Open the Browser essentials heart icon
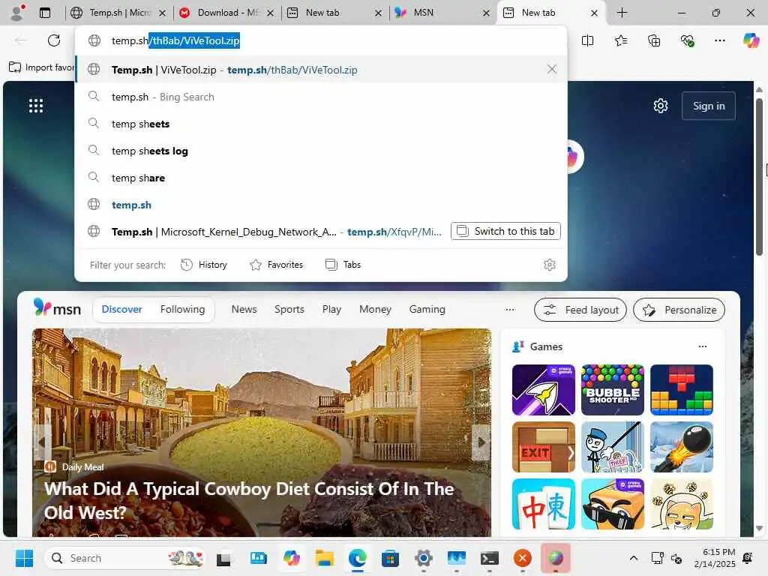The image size is (768, 576). click(687, 40)
